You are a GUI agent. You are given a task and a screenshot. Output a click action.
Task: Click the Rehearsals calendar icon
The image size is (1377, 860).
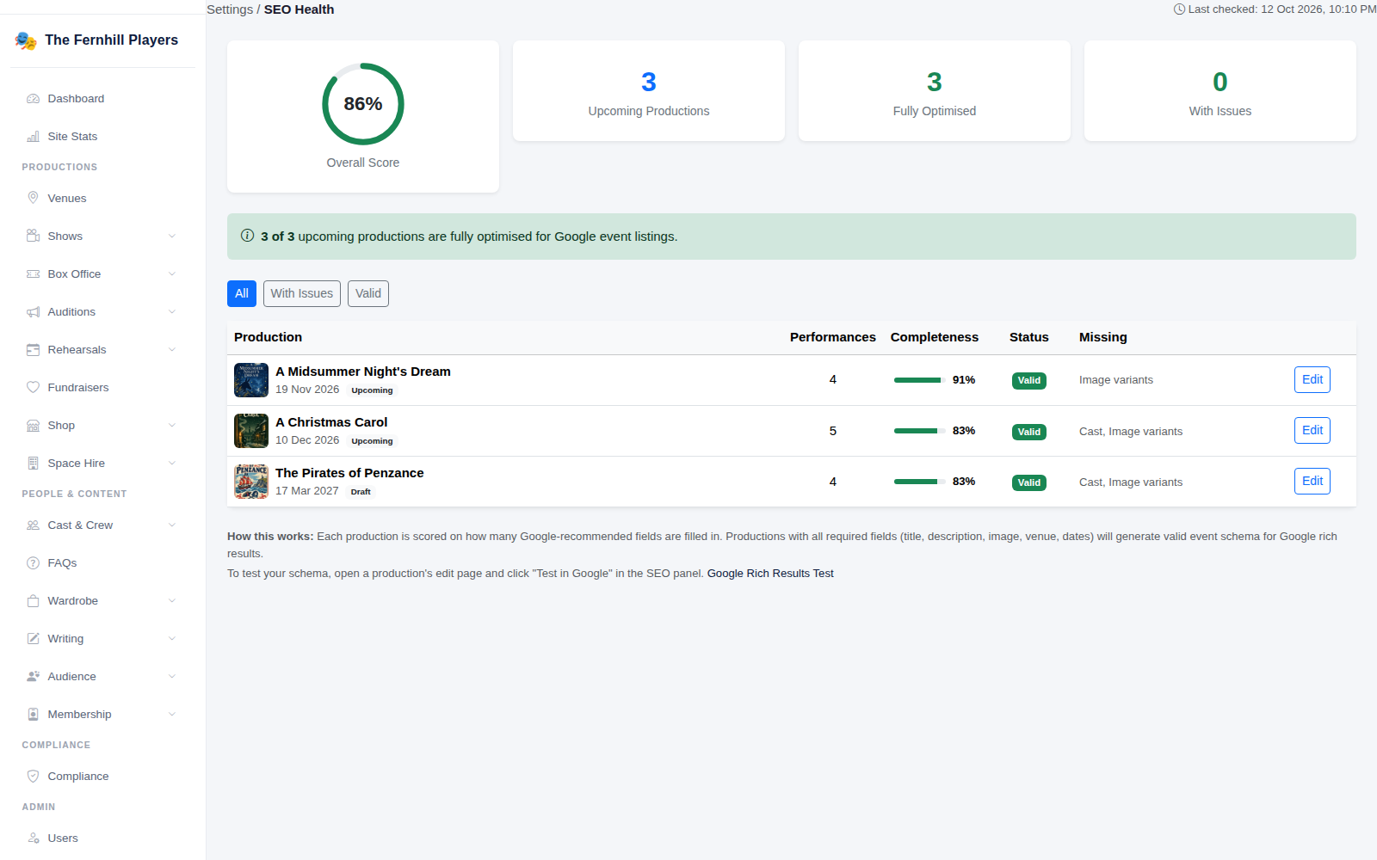pyautogui.click(x=33, y=350)
